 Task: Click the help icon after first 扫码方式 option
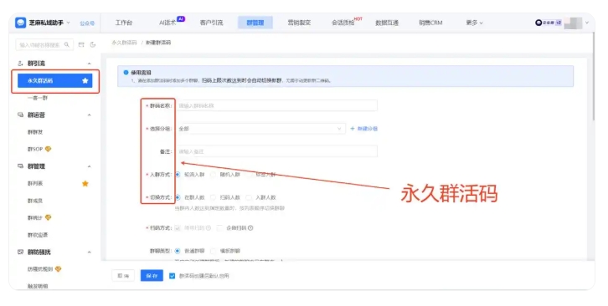[209, 228]
